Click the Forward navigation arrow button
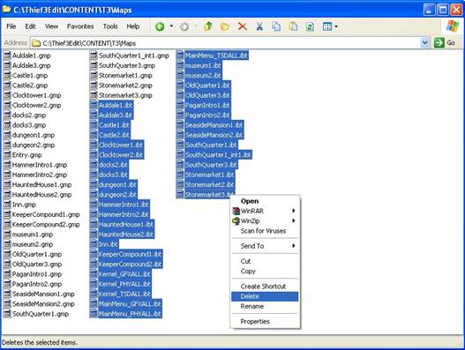This screenshot has width=465, height=350. point(184,26)
